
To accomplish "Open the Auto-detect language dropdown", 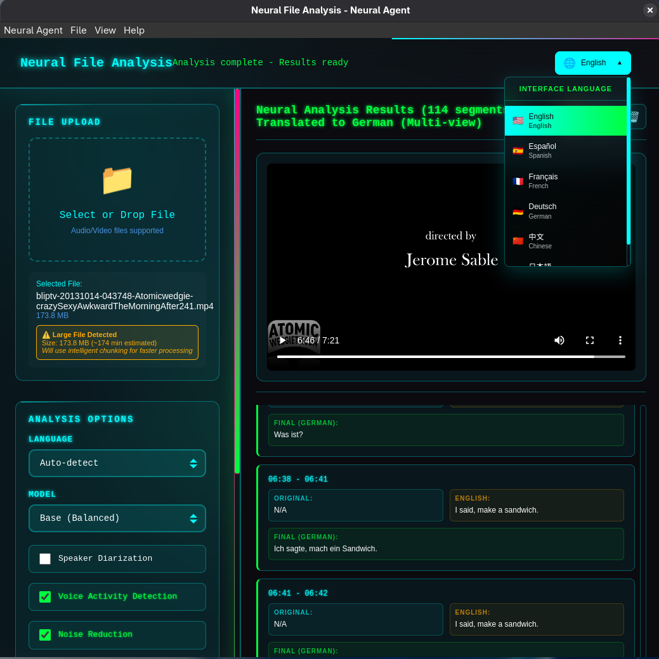I will [x=117, y=463].
